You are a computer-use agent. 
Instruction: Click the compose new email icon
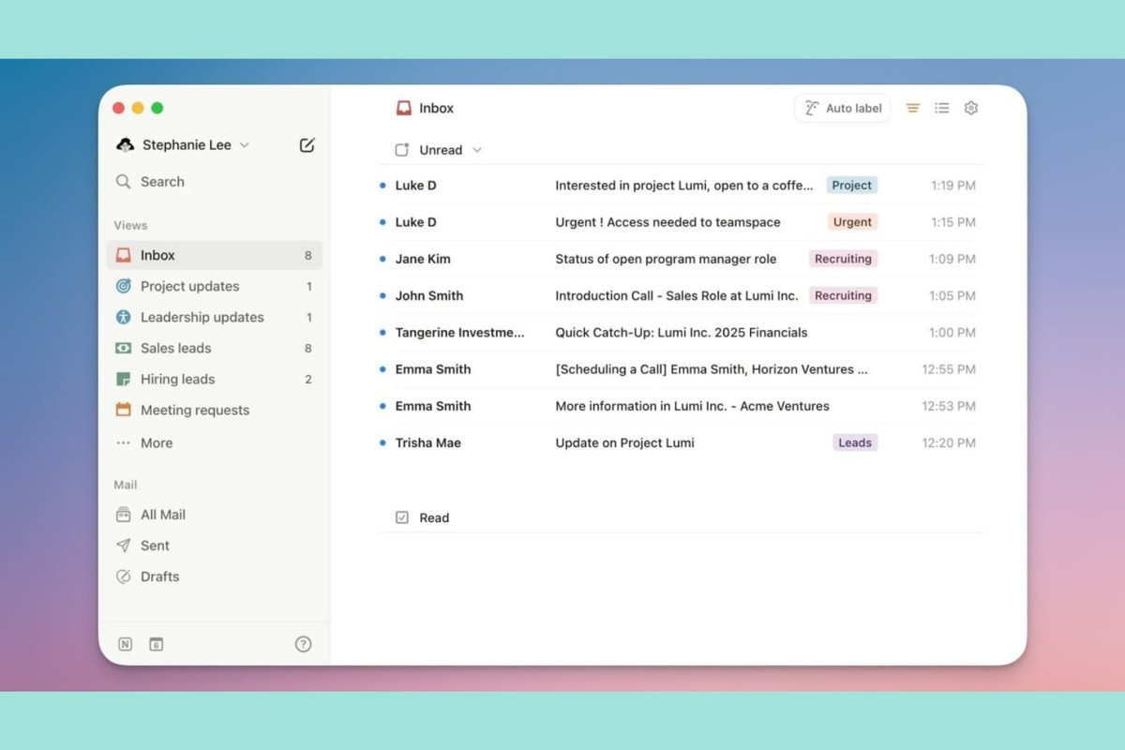click(307, 144)
